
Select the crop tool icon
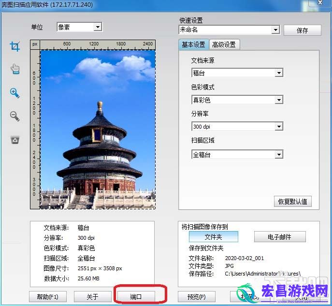pos(15,46)
